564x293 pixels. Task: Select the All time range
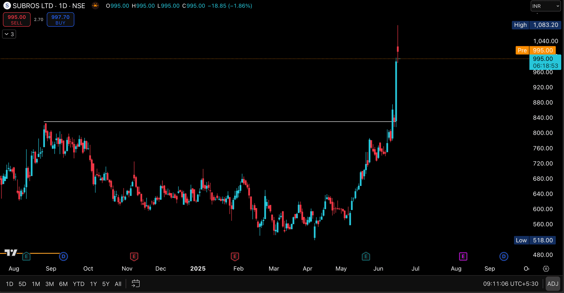click(118, 284)
